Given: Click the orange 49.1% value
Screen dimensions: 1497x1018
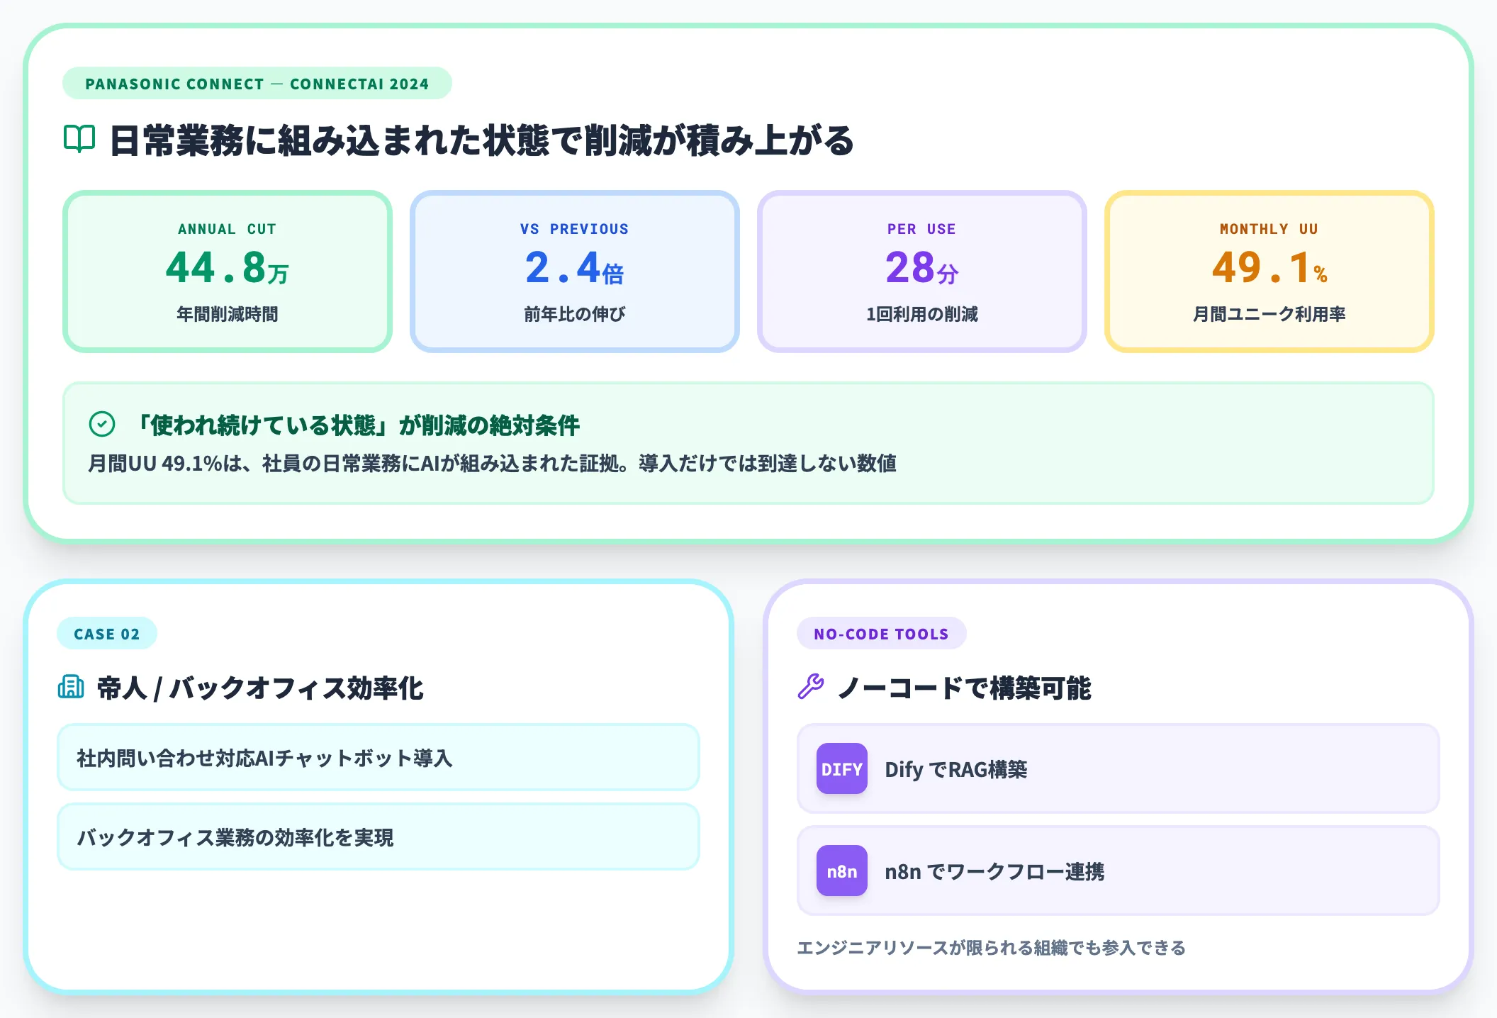Looking at the screenshot, I should 1269,268.
